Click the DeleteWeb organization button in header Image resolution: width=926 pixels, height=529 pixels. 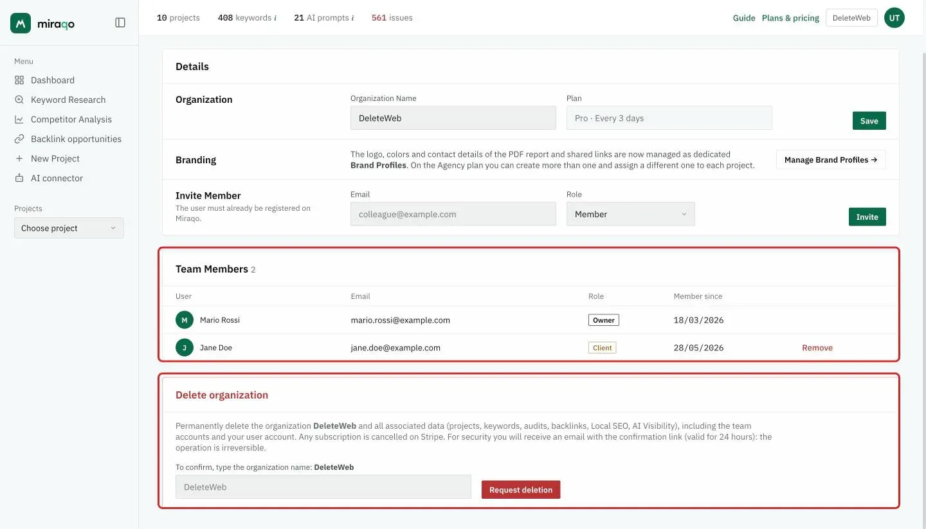tap(851, 18)
